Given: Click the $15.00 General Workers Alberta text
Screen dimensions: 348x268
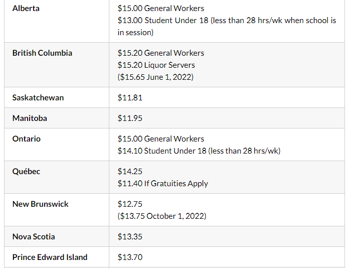Looking at the screenshot, I should tap(160, 9).
